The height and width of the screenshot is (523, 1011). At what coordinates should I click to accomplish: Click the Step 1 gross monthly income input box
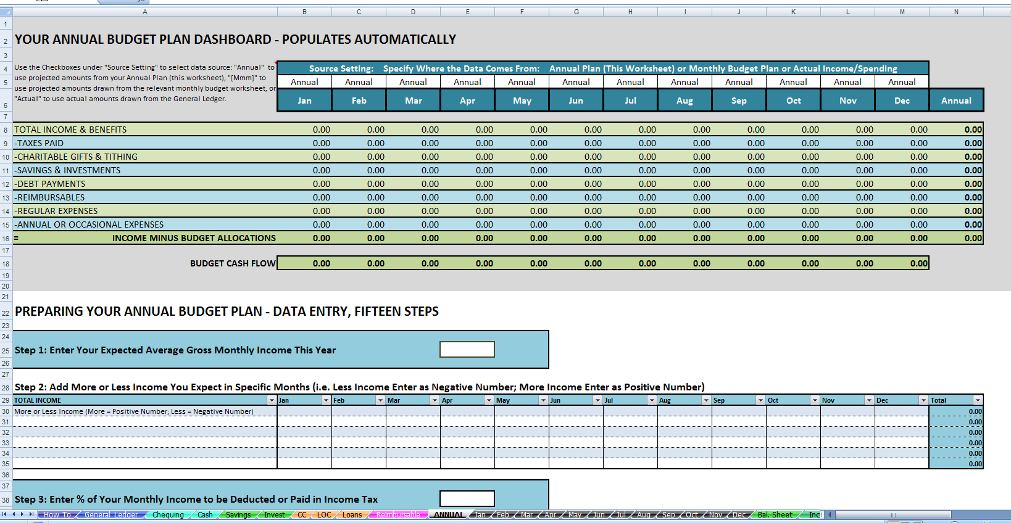tap(467, 350)
